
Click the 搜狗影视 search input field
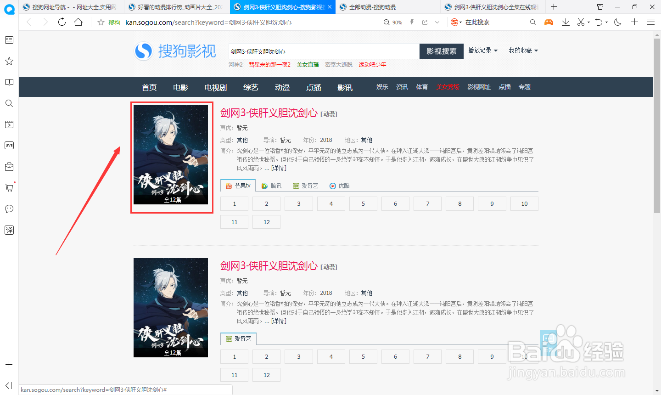tap(324, 51)
